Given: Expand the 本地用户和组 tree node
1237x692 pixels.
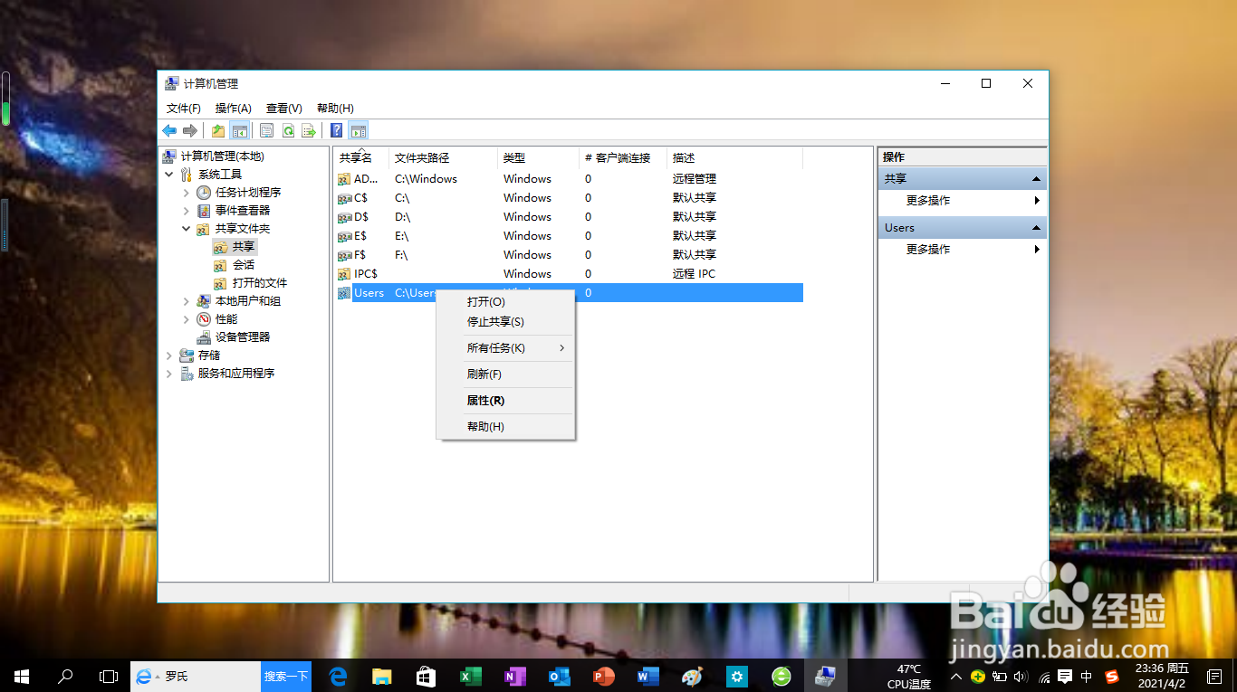Looking at the screenshot, I should pyautogui.click(x=187, y=301).
